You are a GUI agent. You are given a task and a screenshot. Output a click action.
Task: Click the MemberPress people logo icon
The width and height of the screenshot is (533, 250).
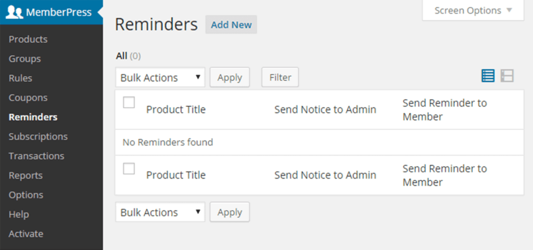click(x=14, y=12)
